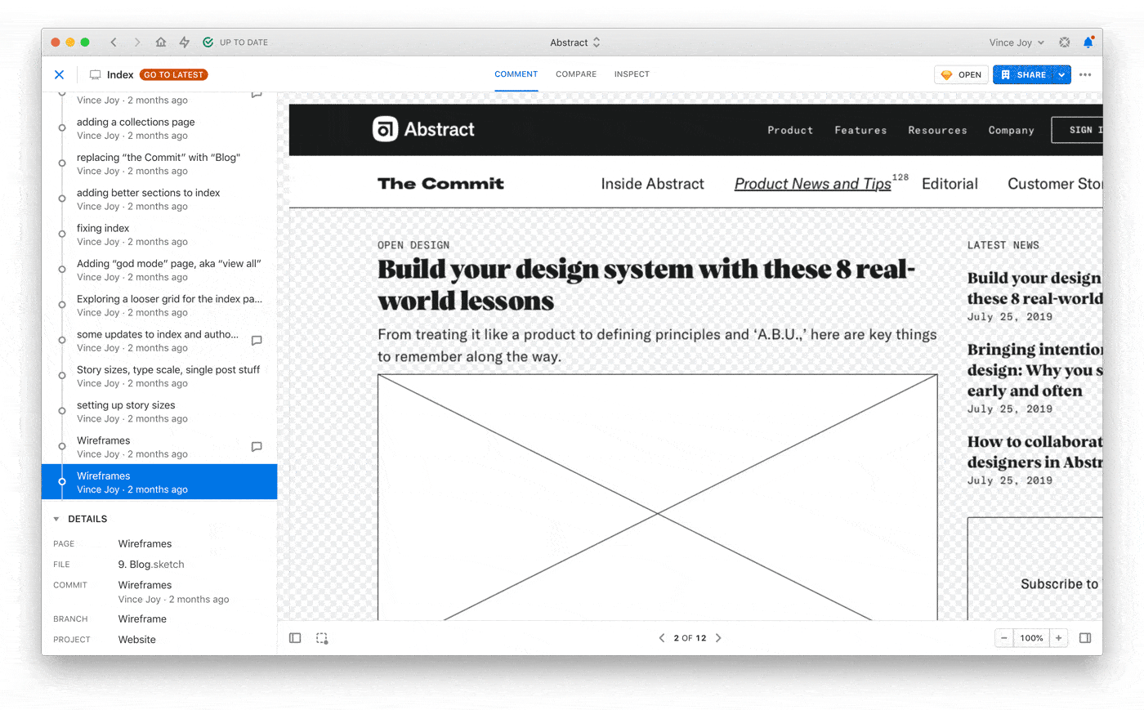Select "some updates to index and autho..." commit
This screenshot has width=1144, height=710.
(159, 341)
